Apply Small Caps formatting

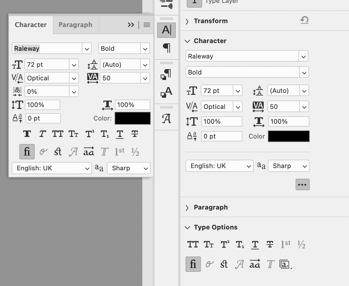click(x=73, y=134)
